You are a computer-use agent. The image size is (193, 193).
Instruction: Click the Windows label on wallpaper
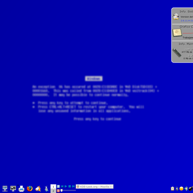coord(94,79)
